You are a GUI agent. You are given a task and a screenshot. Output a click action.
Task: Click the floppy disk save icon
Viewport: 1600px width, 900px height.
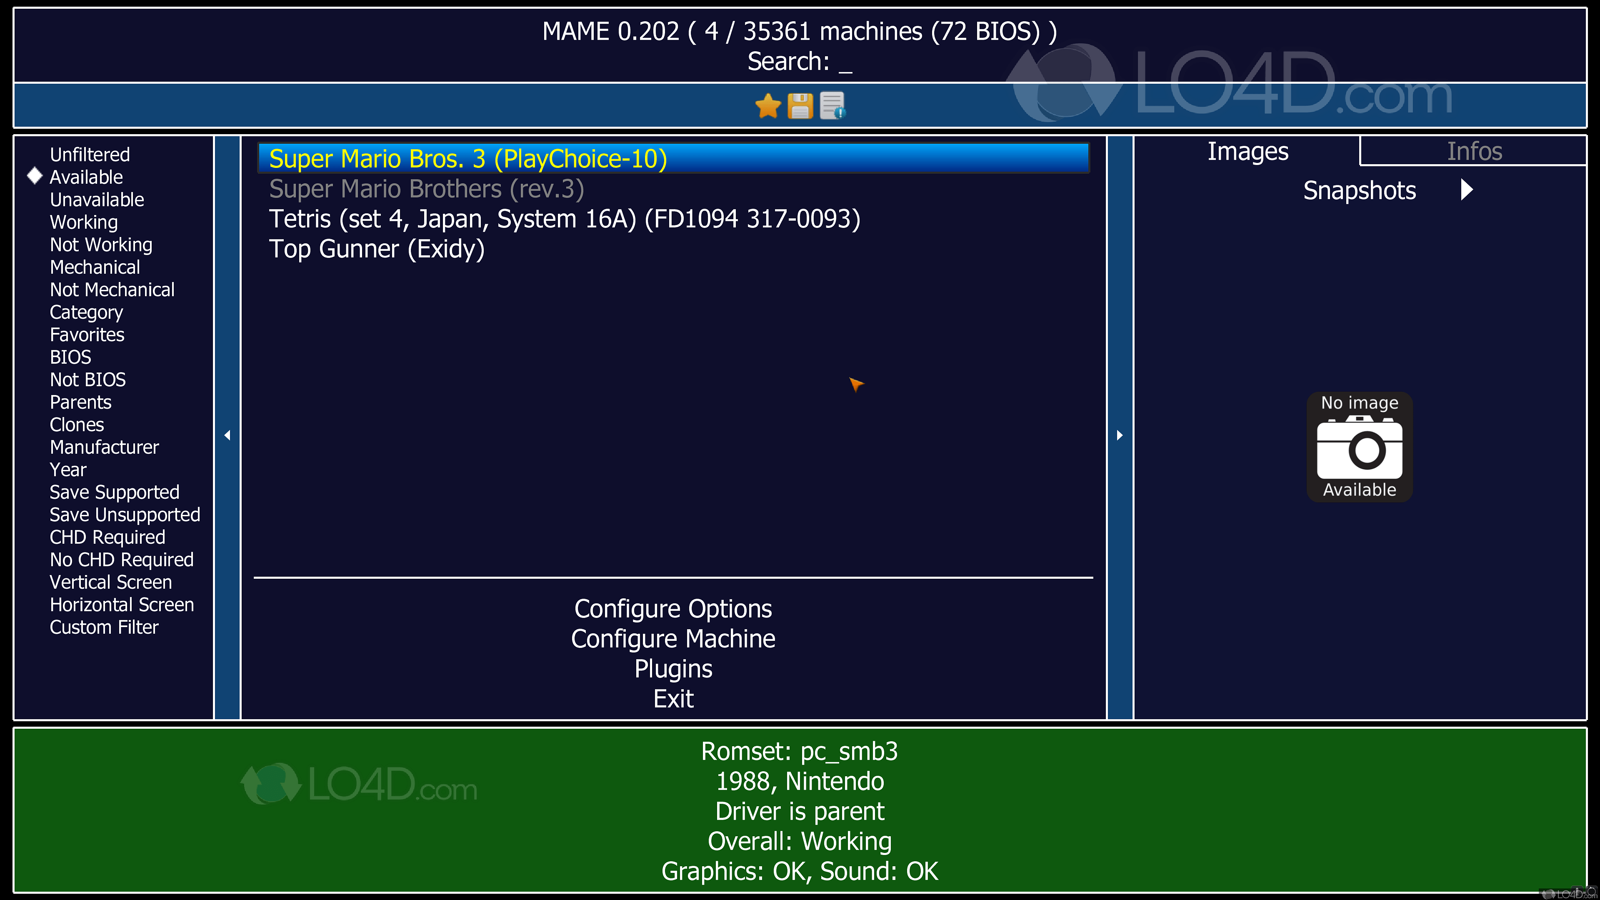coord(800,105)
